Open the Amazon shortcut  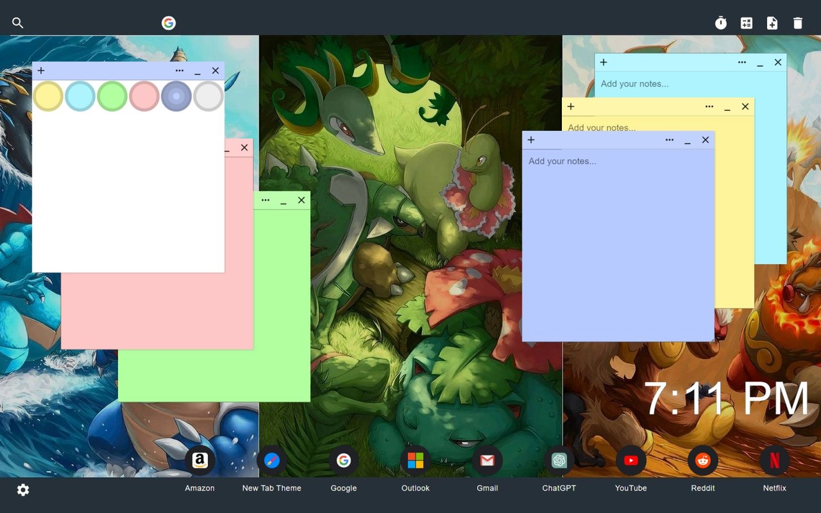pyautogui.click(x=200, y=460)
